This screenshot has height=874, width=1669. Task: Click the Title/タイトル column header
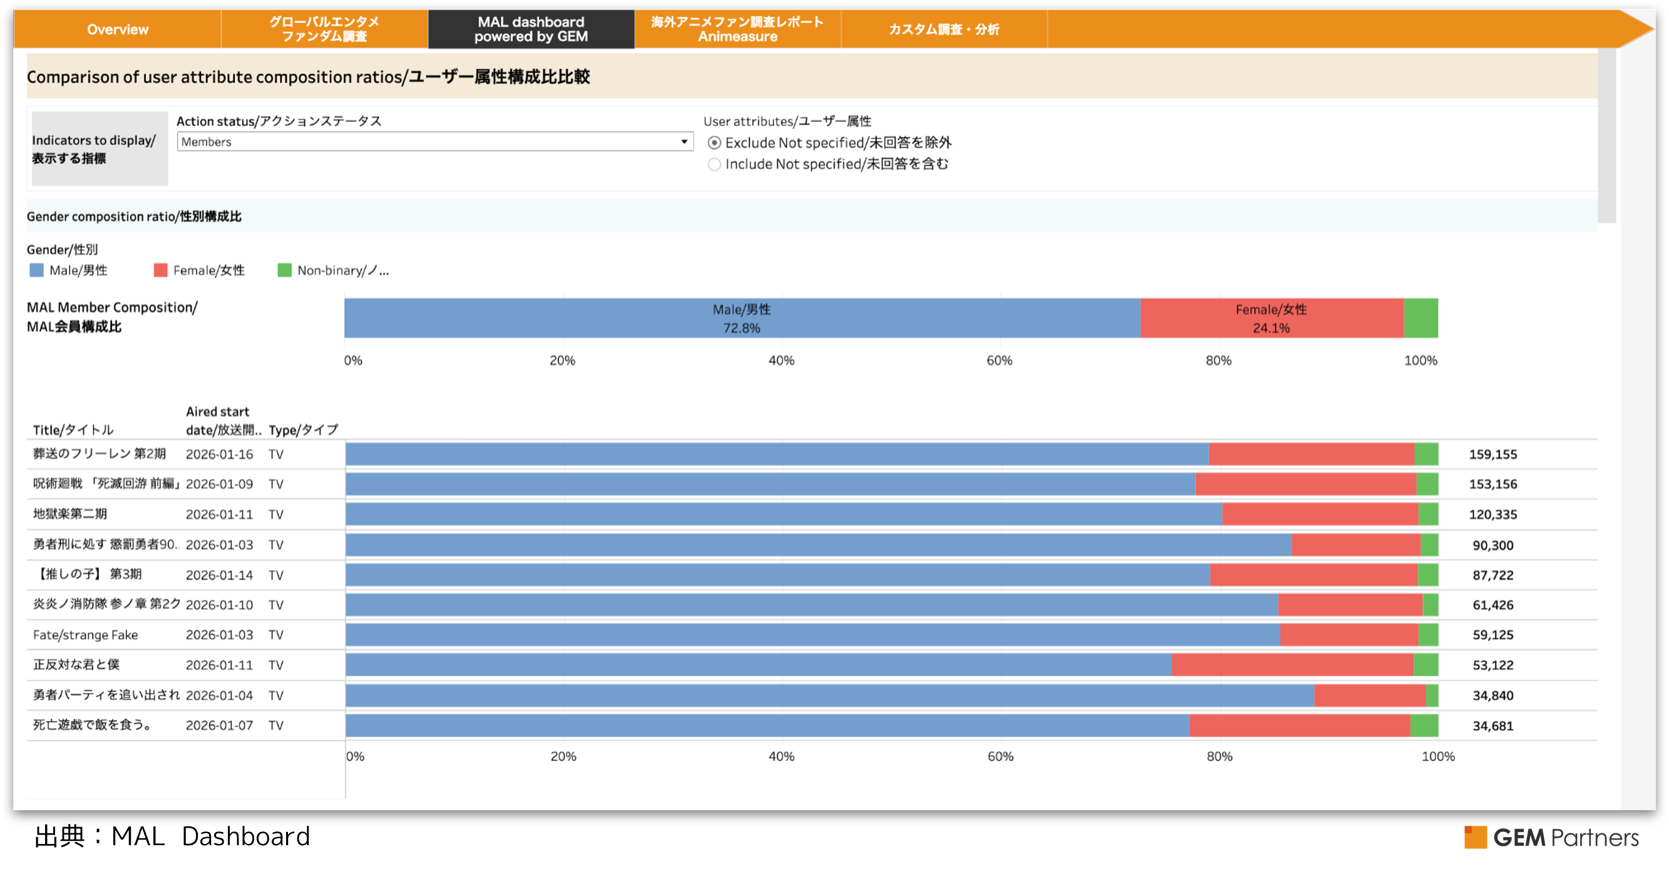pos(73,429)
